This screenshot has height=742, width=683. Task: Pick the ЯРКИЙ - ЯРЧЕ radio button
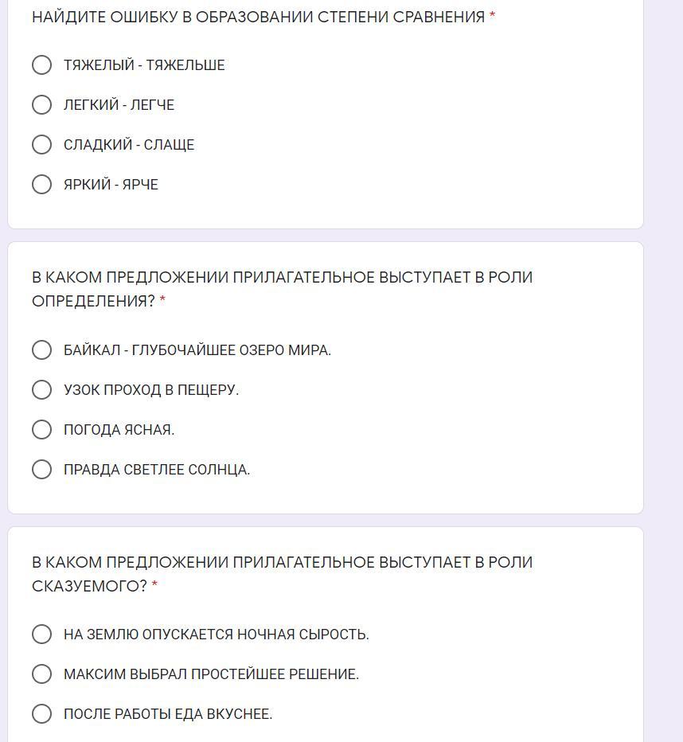coord(42,185)
